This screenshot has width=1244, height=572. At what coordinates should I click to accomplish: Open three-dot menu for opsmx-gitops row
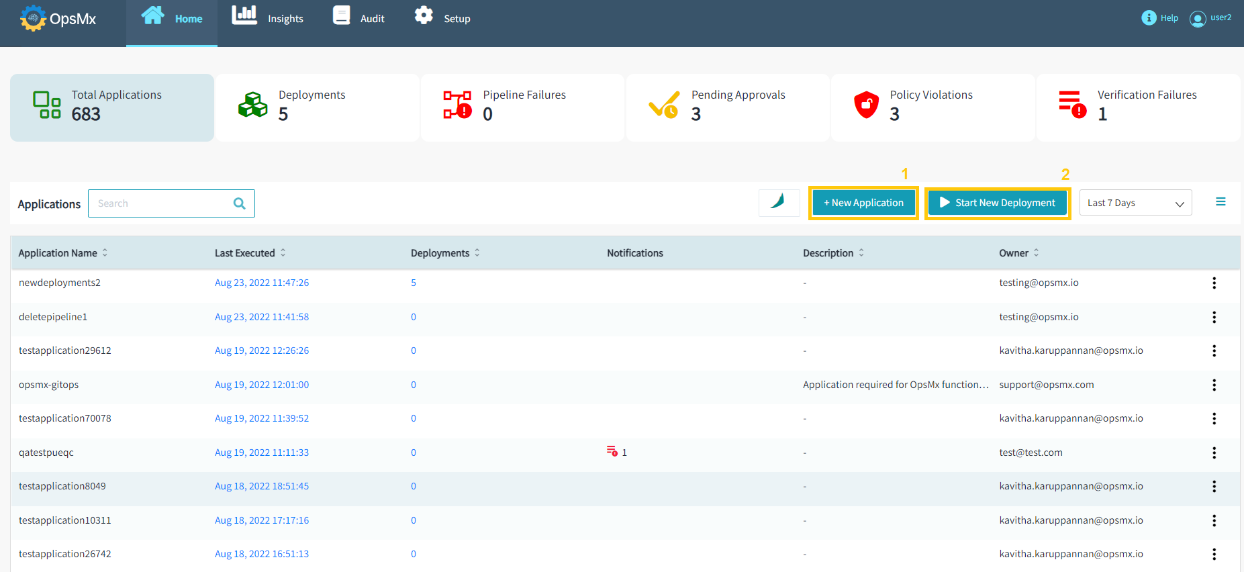pos(1214,385)
